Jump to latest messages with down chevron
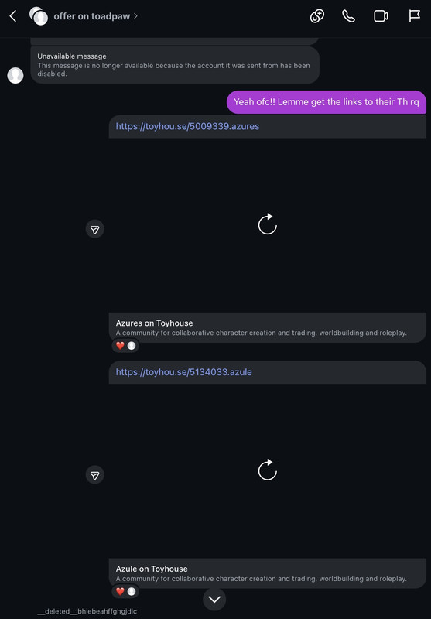 [214, 599]
